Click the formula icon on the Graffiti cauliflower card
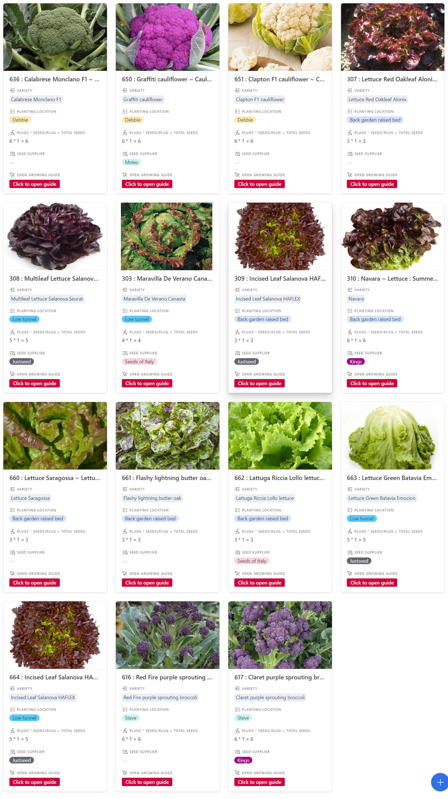The height and width of the screenshot is (799, 448). click(x=125, y=133)
